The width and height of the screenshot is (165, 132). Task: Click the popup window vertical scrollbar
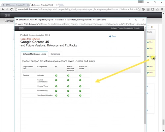point(145,76)
